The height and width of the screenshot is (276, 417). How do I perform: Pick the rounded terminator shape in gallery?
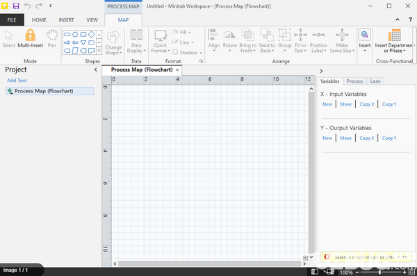point(67,35)
